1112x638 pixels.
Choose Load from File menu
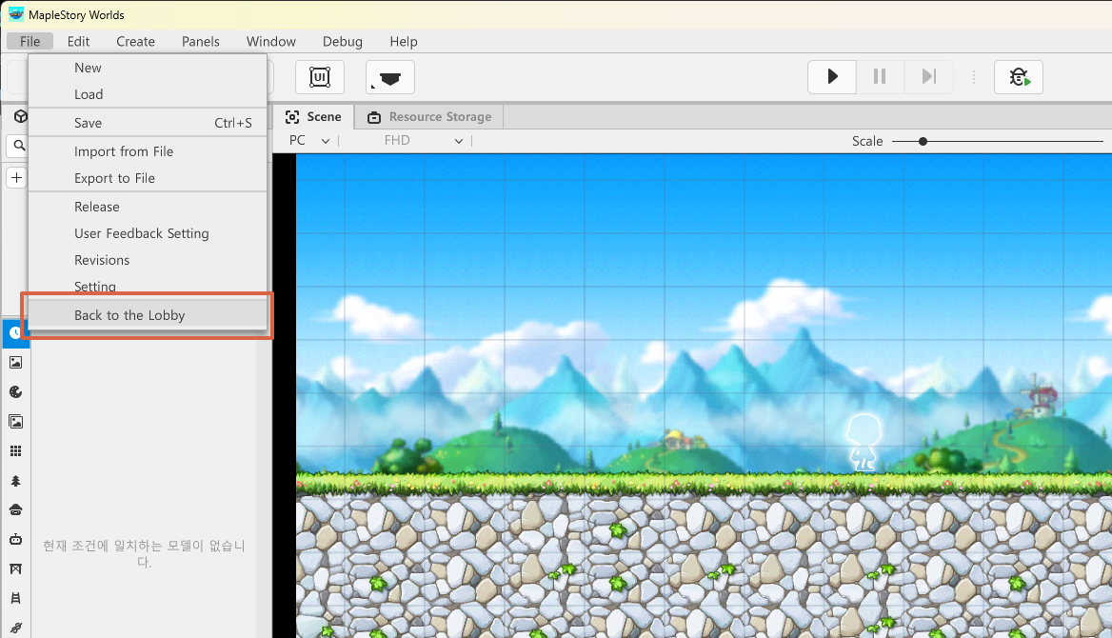tap(148, 94)
